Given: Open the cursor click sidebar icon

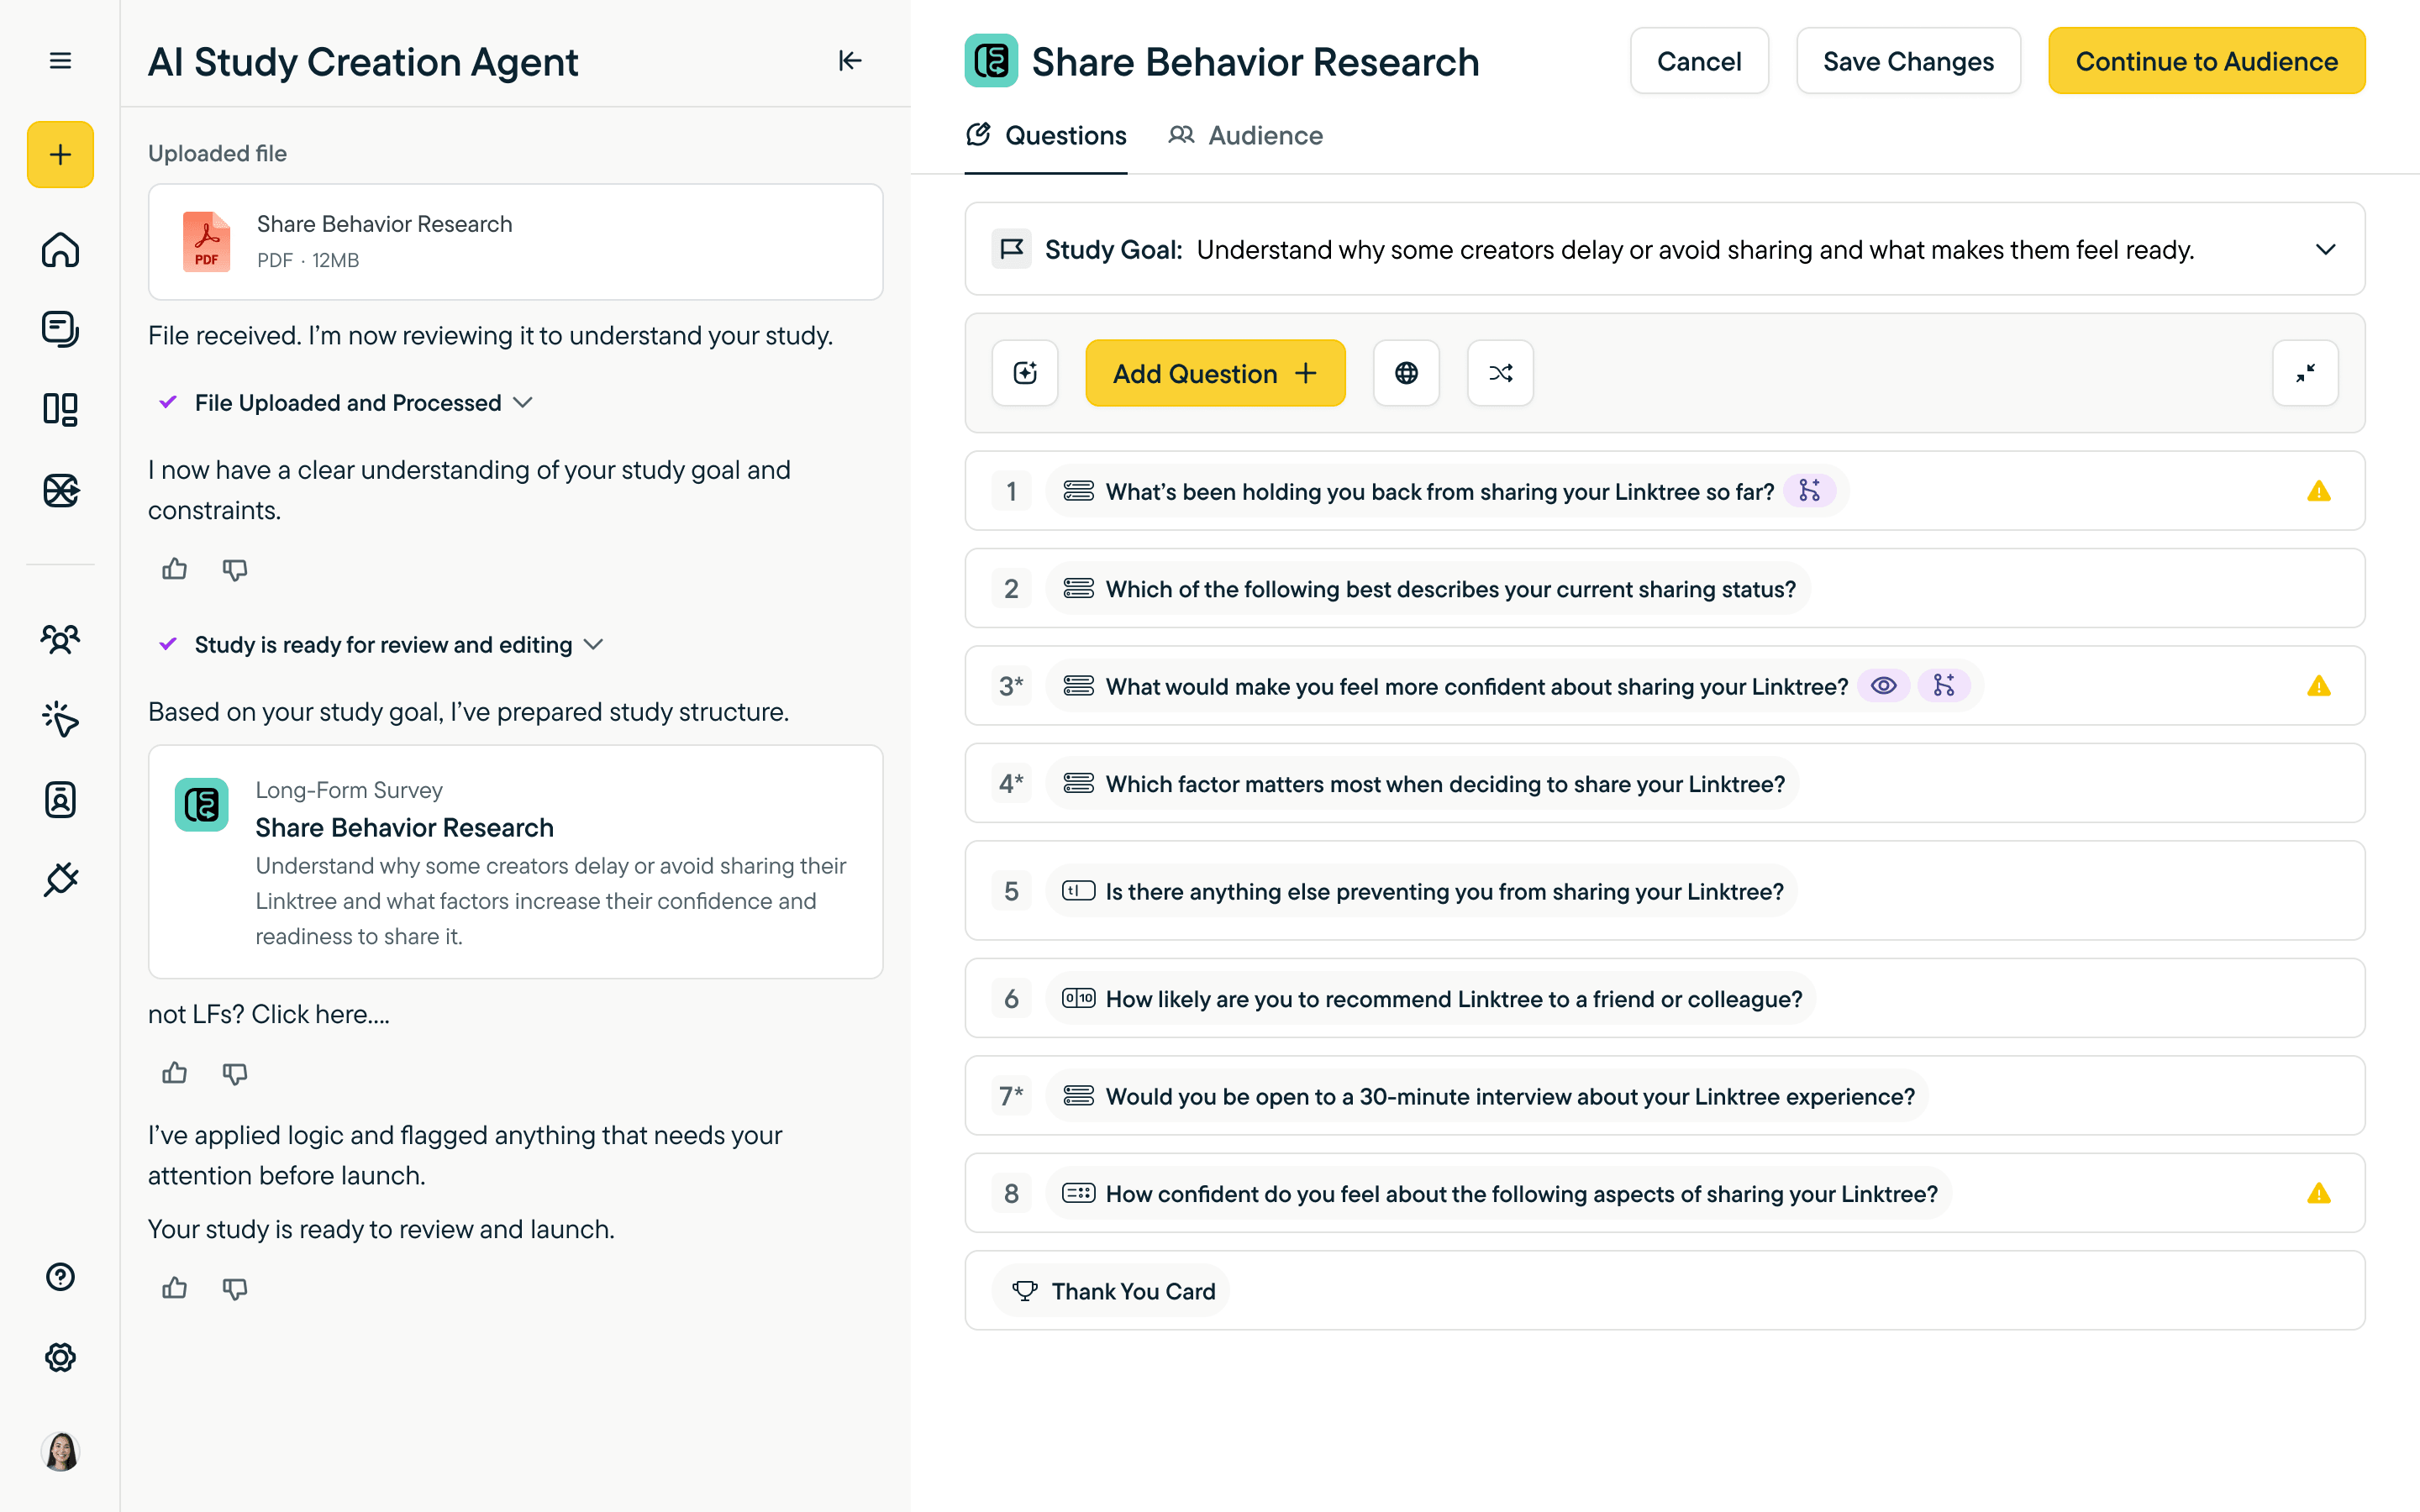Looking at the screenshot, I should 60,719.
